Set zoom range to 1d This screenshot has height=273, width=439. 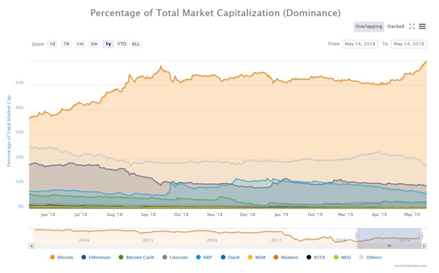52,44
